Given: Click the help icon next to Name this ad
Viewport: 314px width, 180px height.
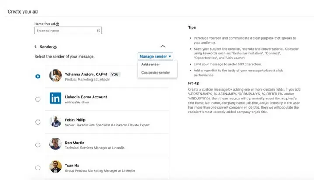Looking at the screenshot, I should point(57,24).
